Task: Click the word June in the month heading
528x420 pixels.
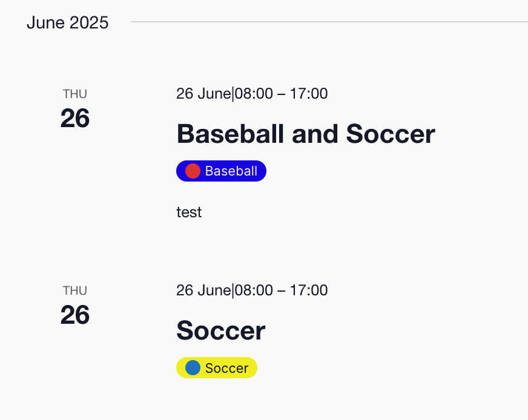Action: (x=45, y=23)
